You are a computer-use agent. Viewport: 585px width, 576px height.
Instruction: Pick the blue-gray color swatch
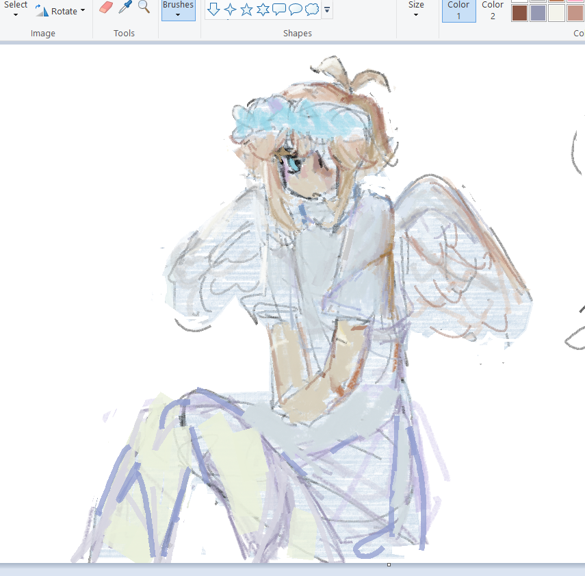coord(538,13)
